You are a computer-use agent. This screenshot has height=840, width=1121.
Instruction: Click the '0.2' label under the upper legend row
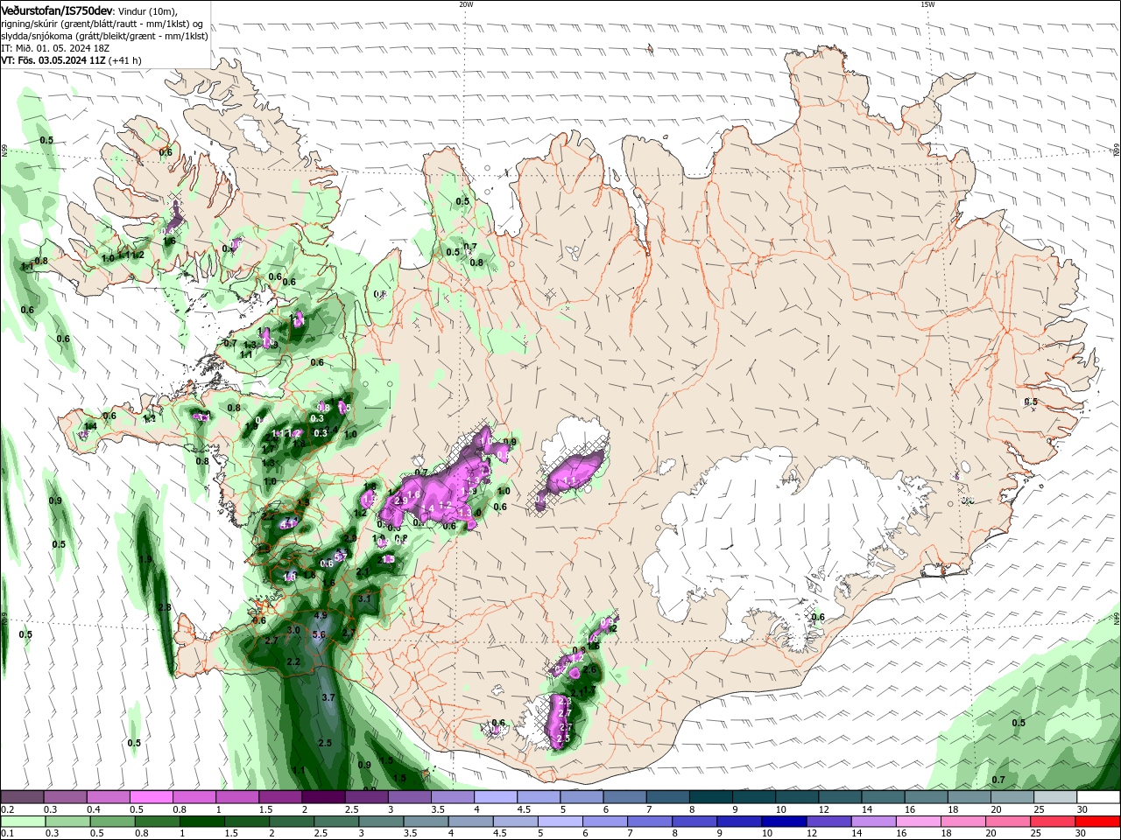point(7,809)
